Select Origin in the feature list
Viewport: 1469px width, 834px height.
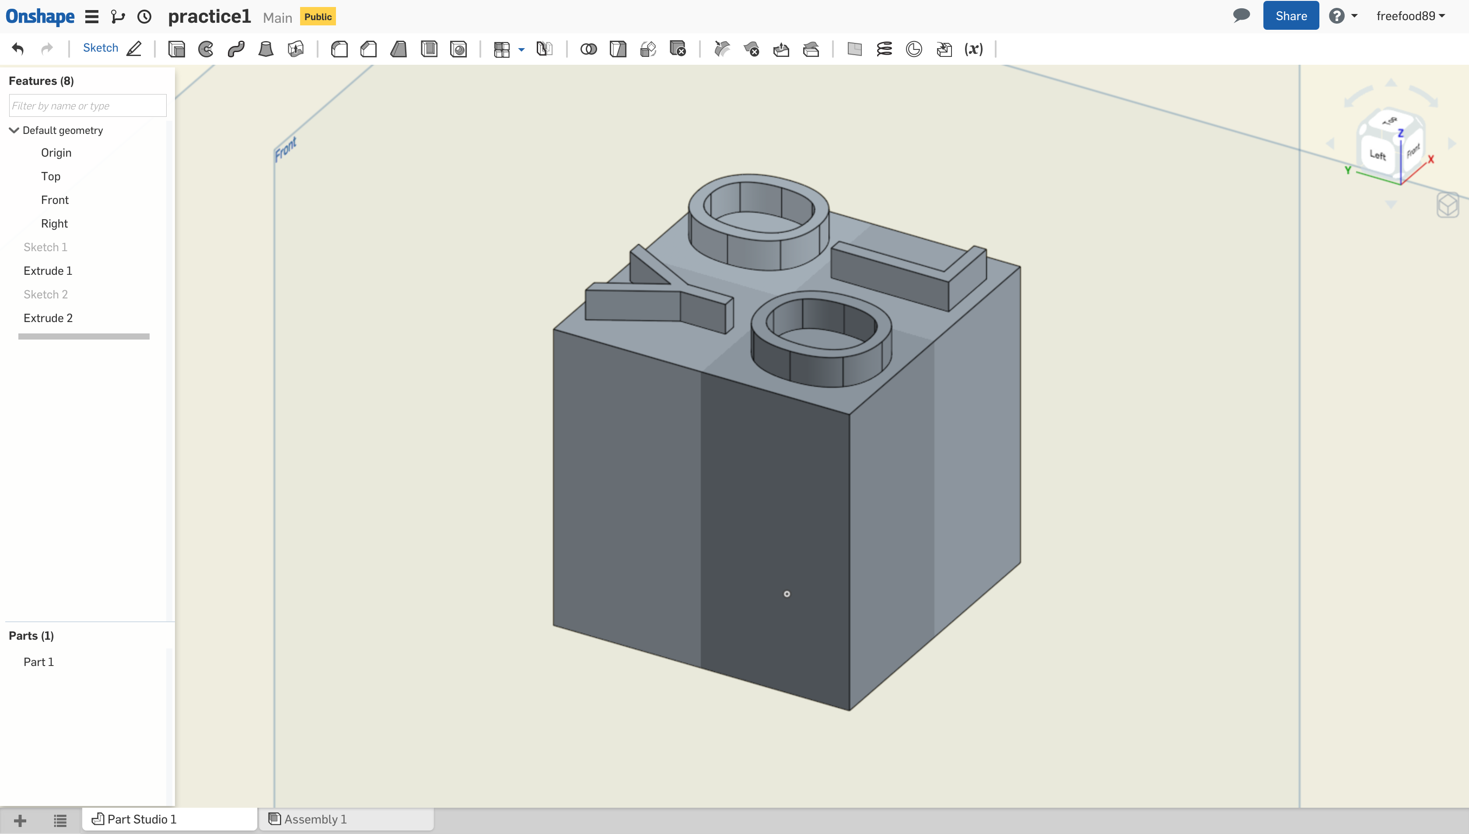pos(56,152)
